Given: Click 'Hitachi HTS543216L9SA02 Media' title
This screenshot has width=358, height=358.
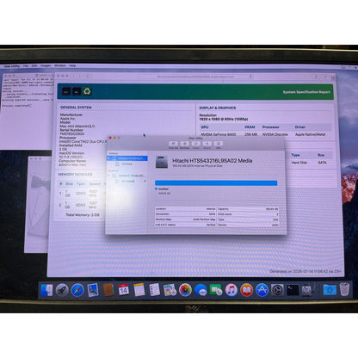Looking at the screenshot, I should 213,161.
